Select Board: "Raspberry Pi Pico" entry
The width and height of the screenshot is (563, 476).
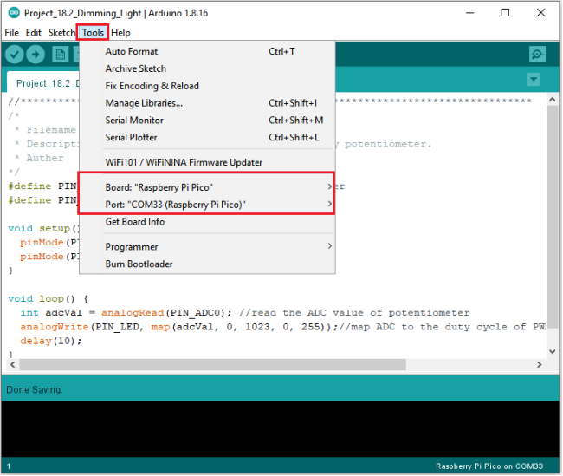[x=207, y=187]
